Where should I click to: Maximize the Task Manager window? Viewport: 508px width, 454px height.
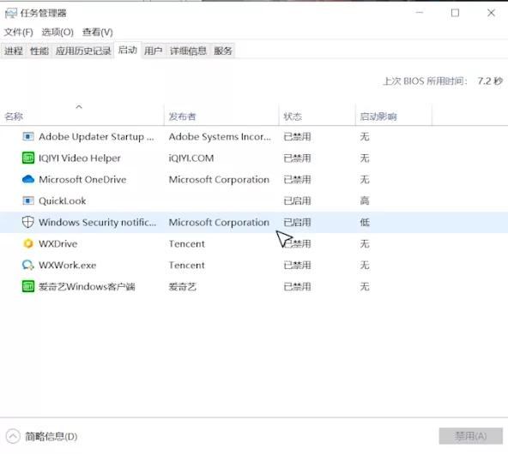[x=455, y=13]
